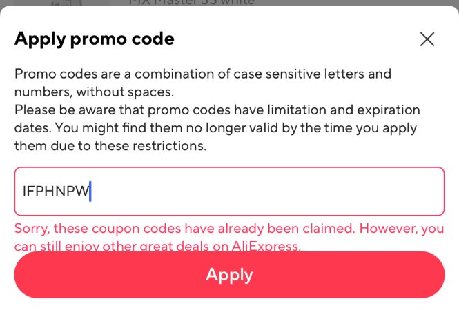Click the "dates. You might find them" line

point(215,129)
